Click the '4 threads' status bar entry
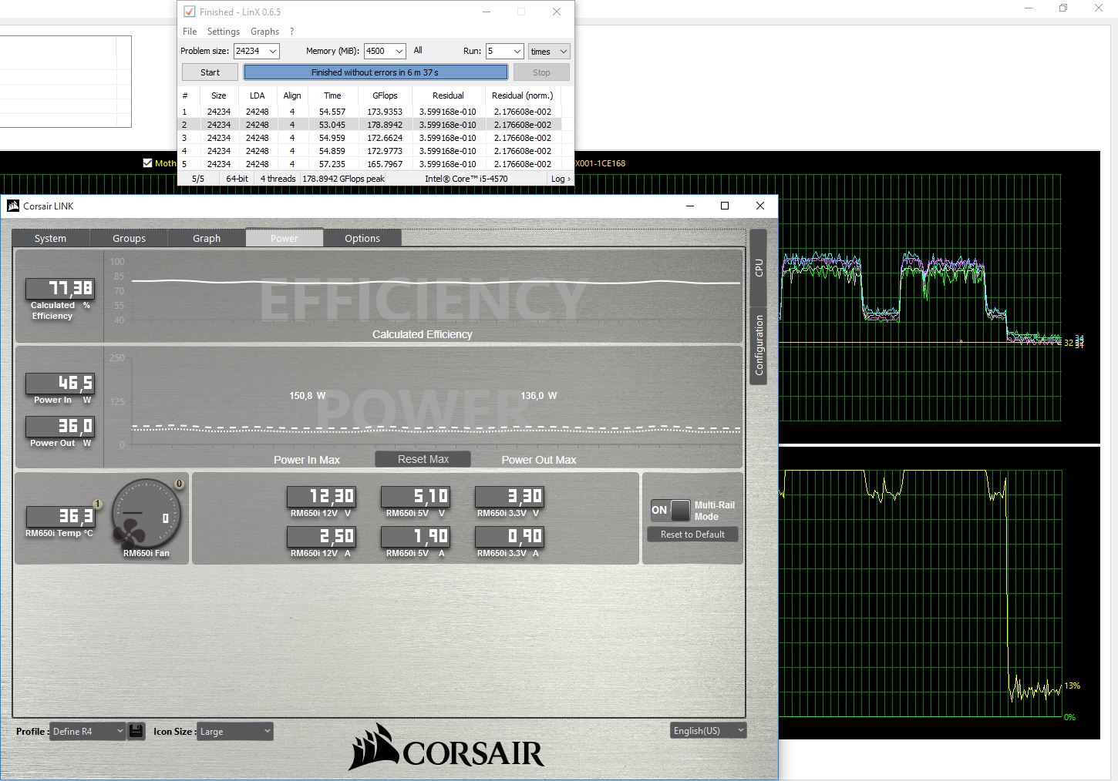This screenshot has height=781, width=1118. 278,179
